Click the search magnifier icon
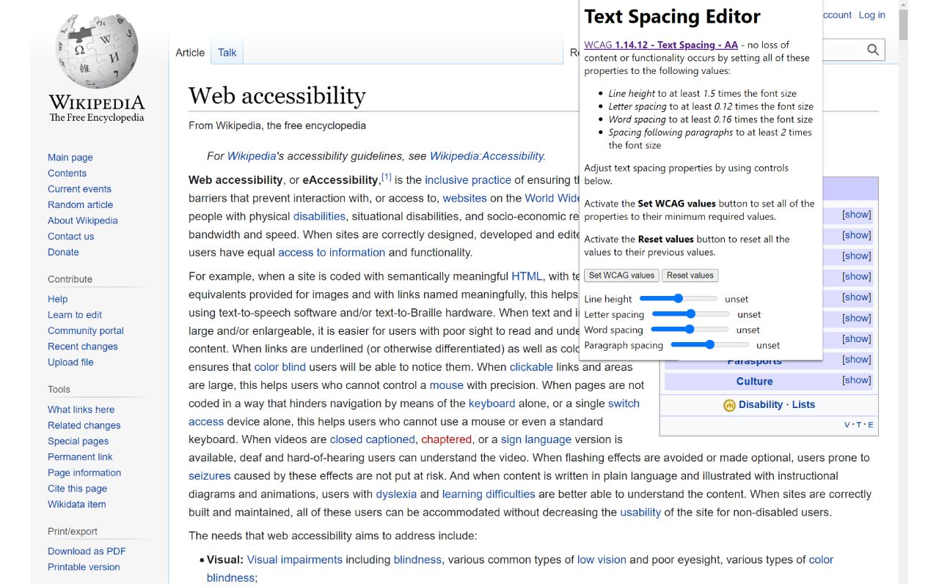The image size is (939, 586). click(873, 50)
